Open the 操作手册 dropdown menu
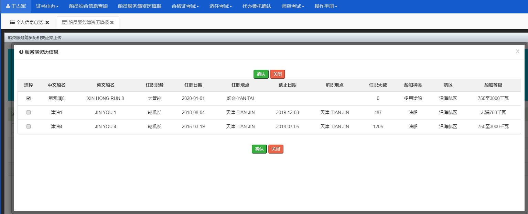528x214 pixels. (x=325, y=6)
